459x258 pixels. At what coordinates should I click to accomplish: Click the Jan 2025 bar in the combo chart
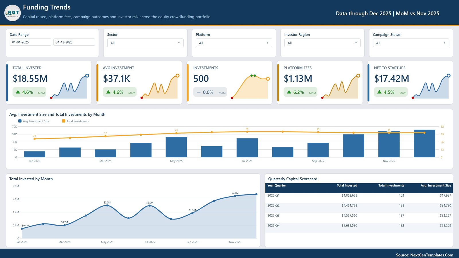click(34, 154)
